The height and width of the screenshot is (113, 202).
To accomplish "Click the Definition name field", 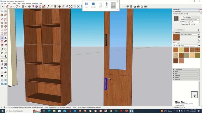I will pyautogui.click(x=193, y=22).
